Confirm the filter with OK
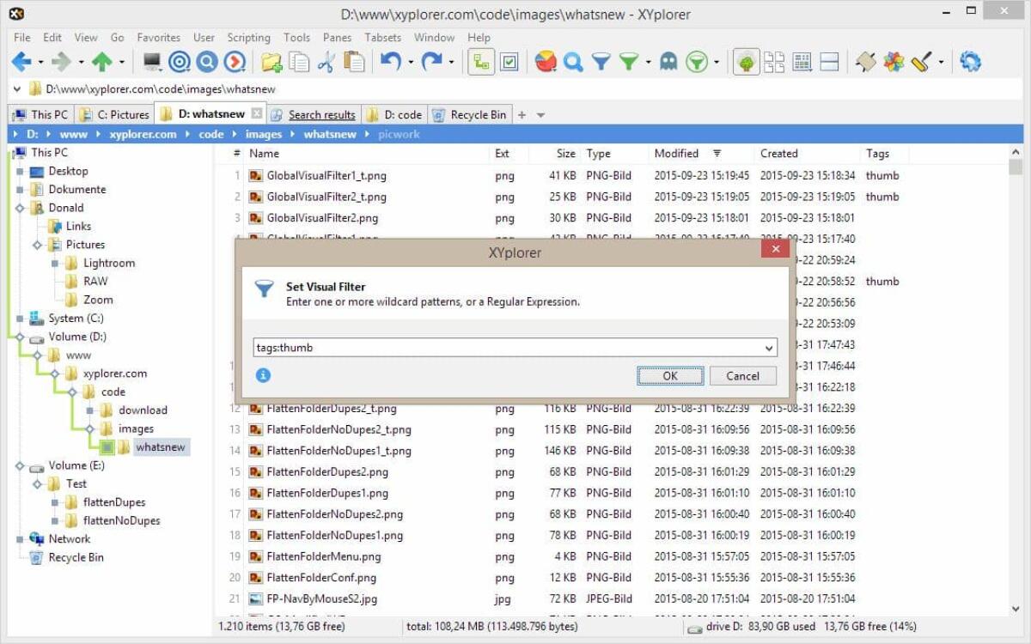This screenshot has height=644, width=1031. click(669, 375)
